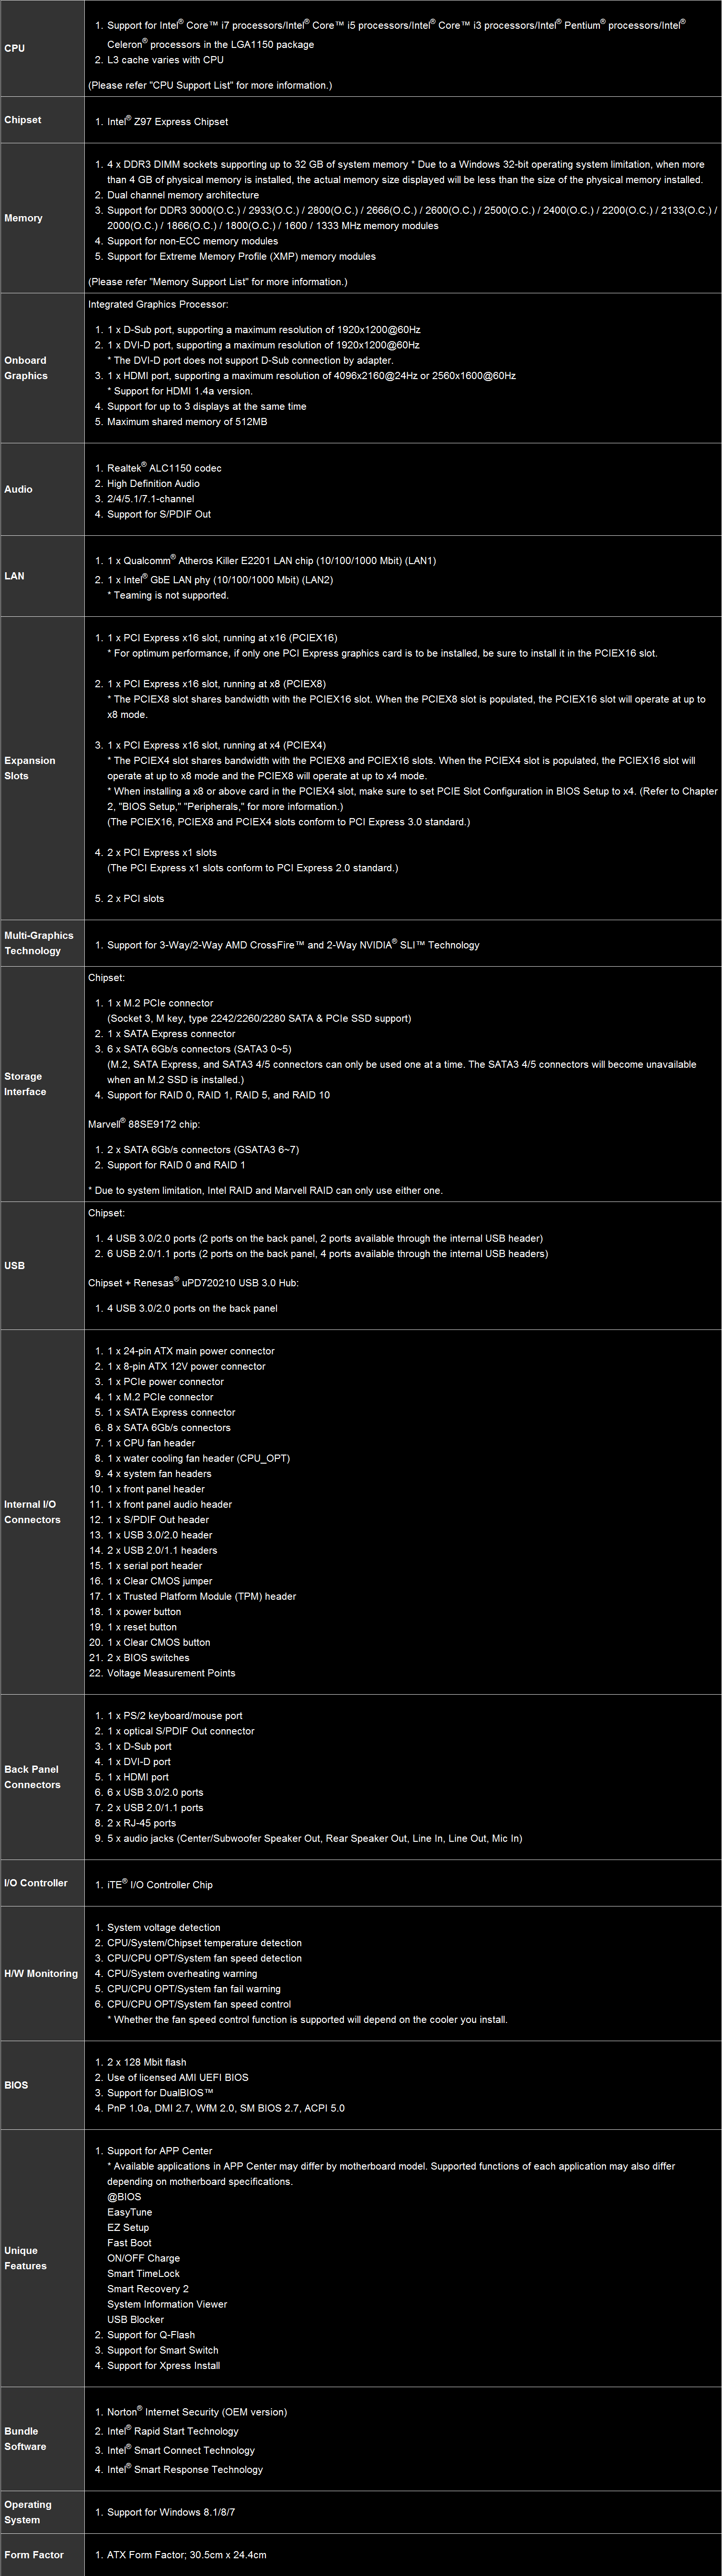The image size is (722, 2576).
Task: Click the Form Factor row label
Action: coord(34,2554)
